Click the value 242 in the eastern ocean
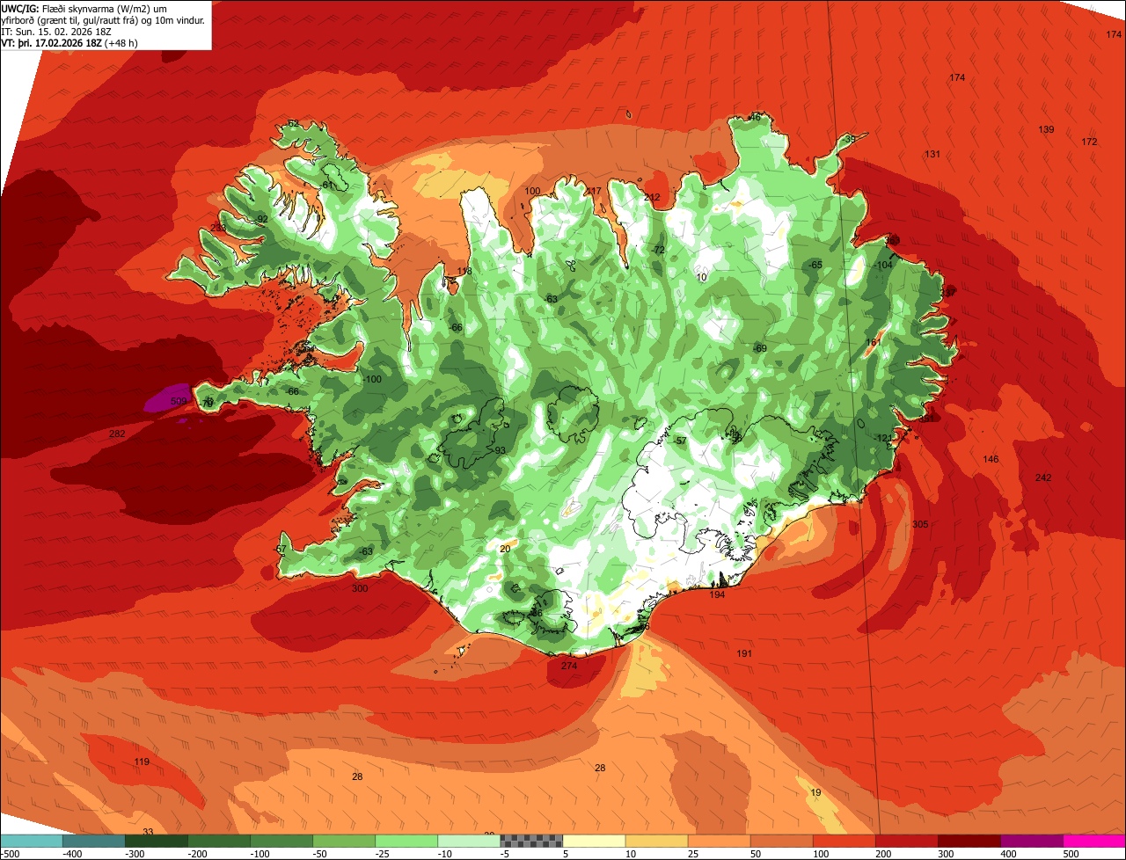The image size is (1126, 860). pos(1043,477)
